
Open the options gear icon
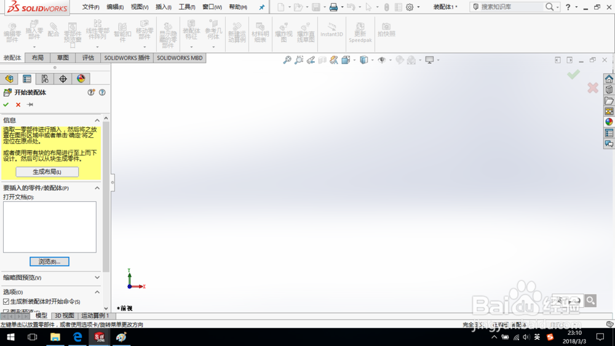click(410, 7)
